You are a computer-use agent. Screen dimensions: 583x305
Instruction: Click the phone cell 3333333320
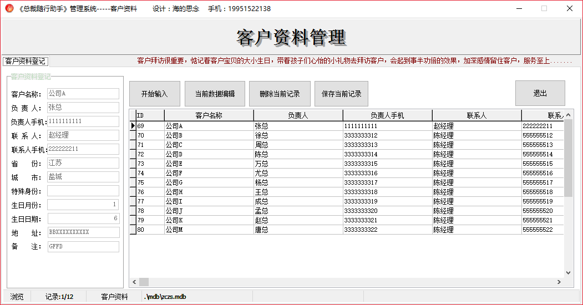pos(387,211)
